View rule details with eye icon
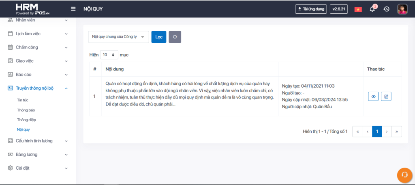The image size is (415, 185). tap(373, 97)
